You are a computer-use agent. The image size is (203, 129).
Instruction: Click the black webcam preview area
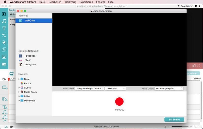pos(119,49)
